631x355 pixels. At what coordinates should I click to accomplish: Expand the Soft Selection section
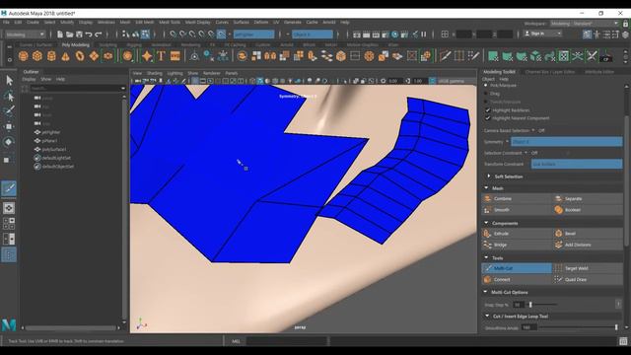coord(489,177)
